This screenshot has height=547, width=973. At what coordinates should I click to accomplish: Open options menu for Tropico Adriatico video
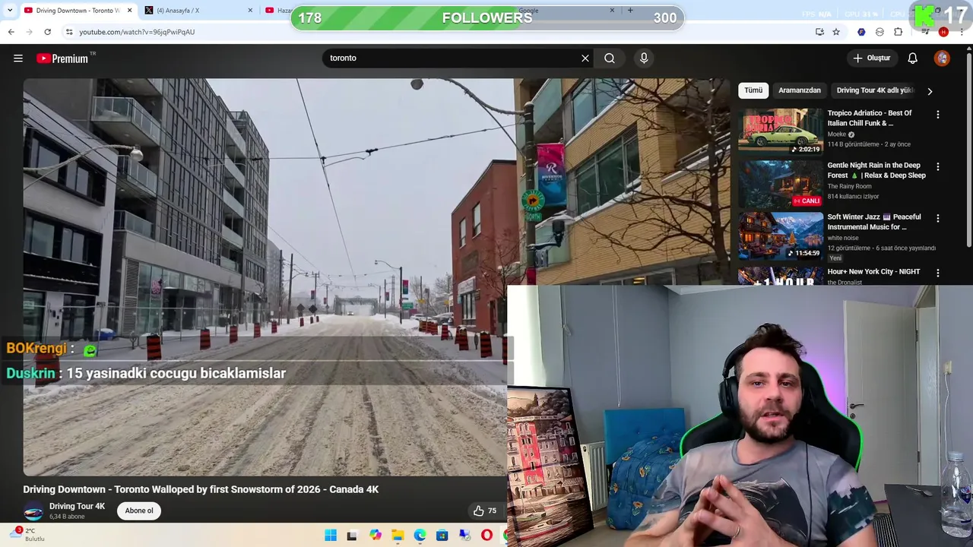(937, 115)
